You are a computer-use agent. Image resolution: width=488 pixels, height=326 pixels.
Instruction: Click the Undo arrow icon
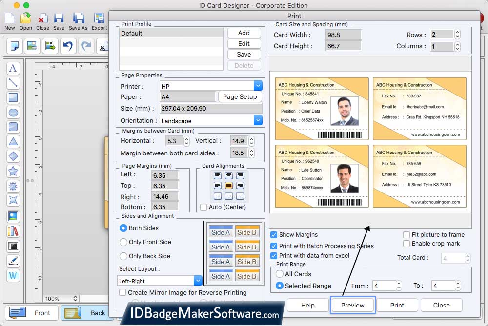(68, 46)
